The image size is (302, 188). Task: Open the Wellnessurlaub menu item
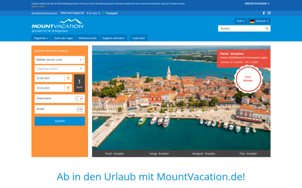[x=88, y=38]
